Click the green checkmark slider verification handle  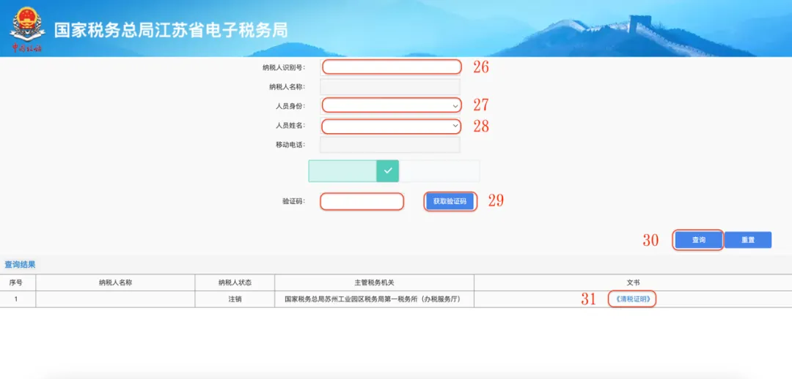click(387, 171)
